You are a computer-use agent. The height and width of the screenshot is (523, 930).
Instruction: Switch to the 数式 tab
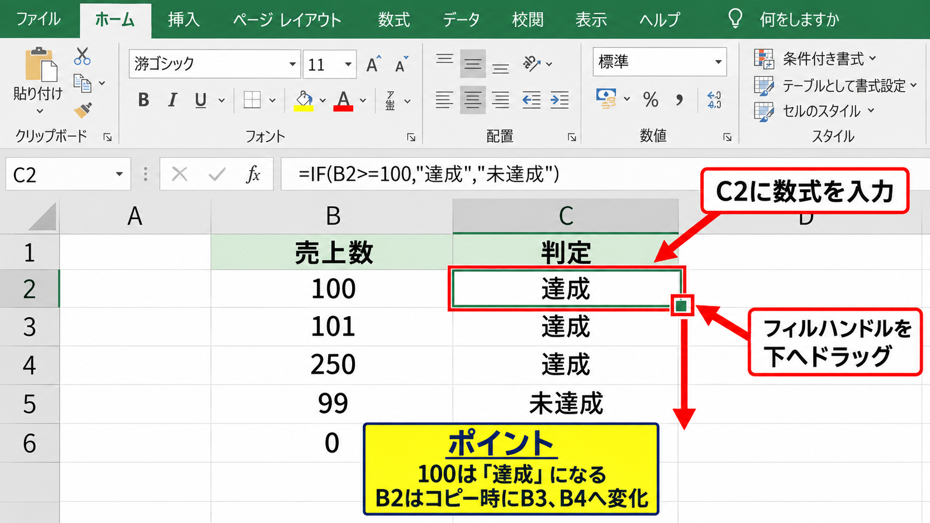click(394, 20)
